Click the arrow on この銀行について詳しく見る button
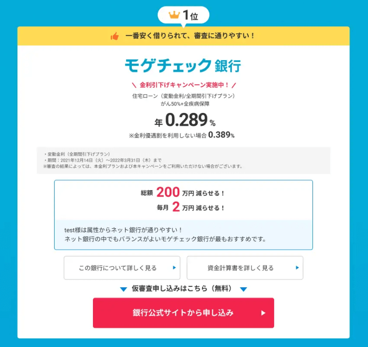This screenshot has width=368, height=347. click(174, 267)
